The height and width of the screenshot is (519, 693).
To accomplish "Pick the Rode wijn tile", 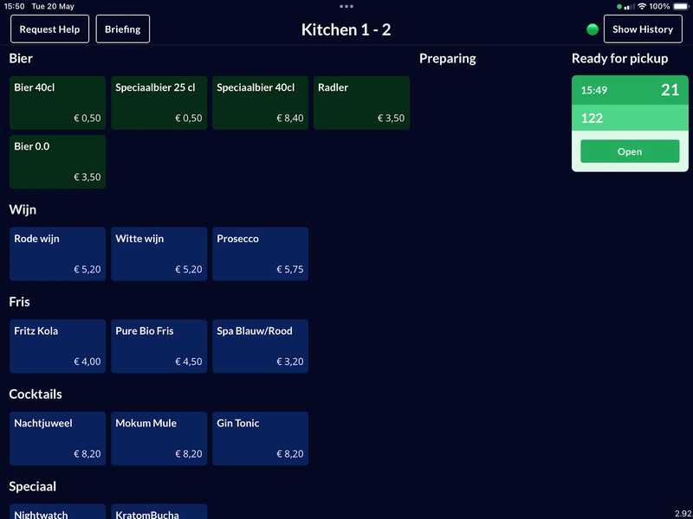I will tap(57, 253).
